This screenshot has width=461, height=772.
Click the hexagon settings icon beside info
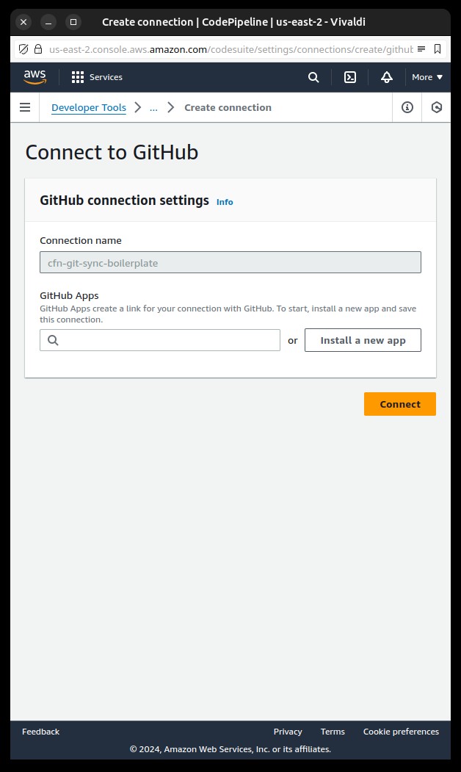436,107
